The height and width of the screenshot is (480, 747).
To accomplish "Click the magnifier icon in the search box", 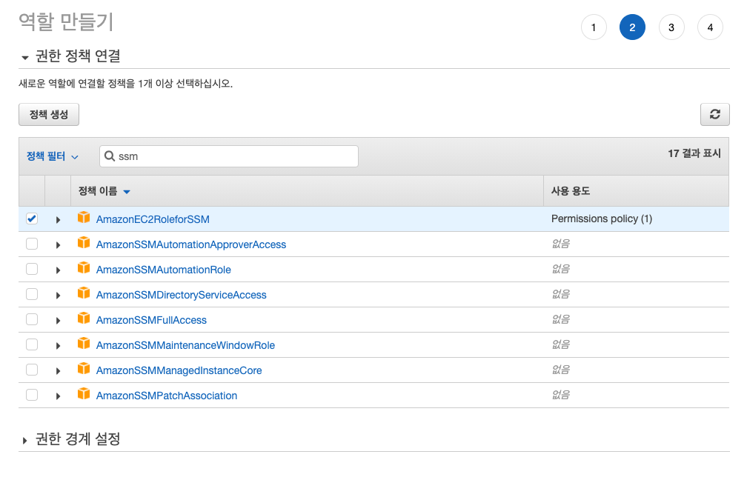I will (110, 156).
